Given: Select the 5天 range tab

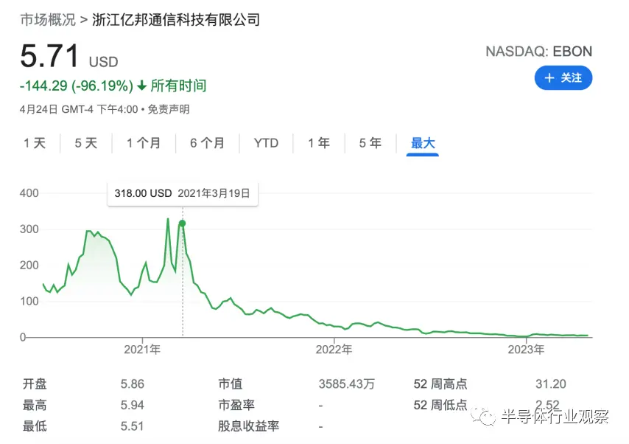Looking at the screenshot, I should [x=85, y=143].
